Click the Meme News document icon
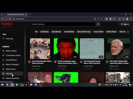 3,69
